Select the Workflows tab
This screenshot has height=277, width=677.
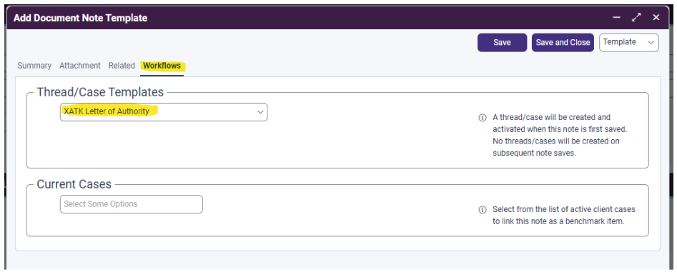[x=162, y=66]
